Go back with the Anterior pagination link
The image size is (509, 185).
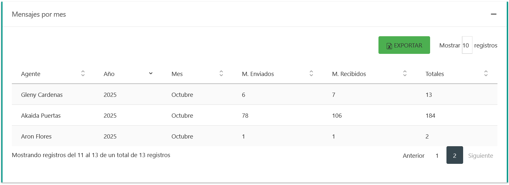(x=413, y=155)
